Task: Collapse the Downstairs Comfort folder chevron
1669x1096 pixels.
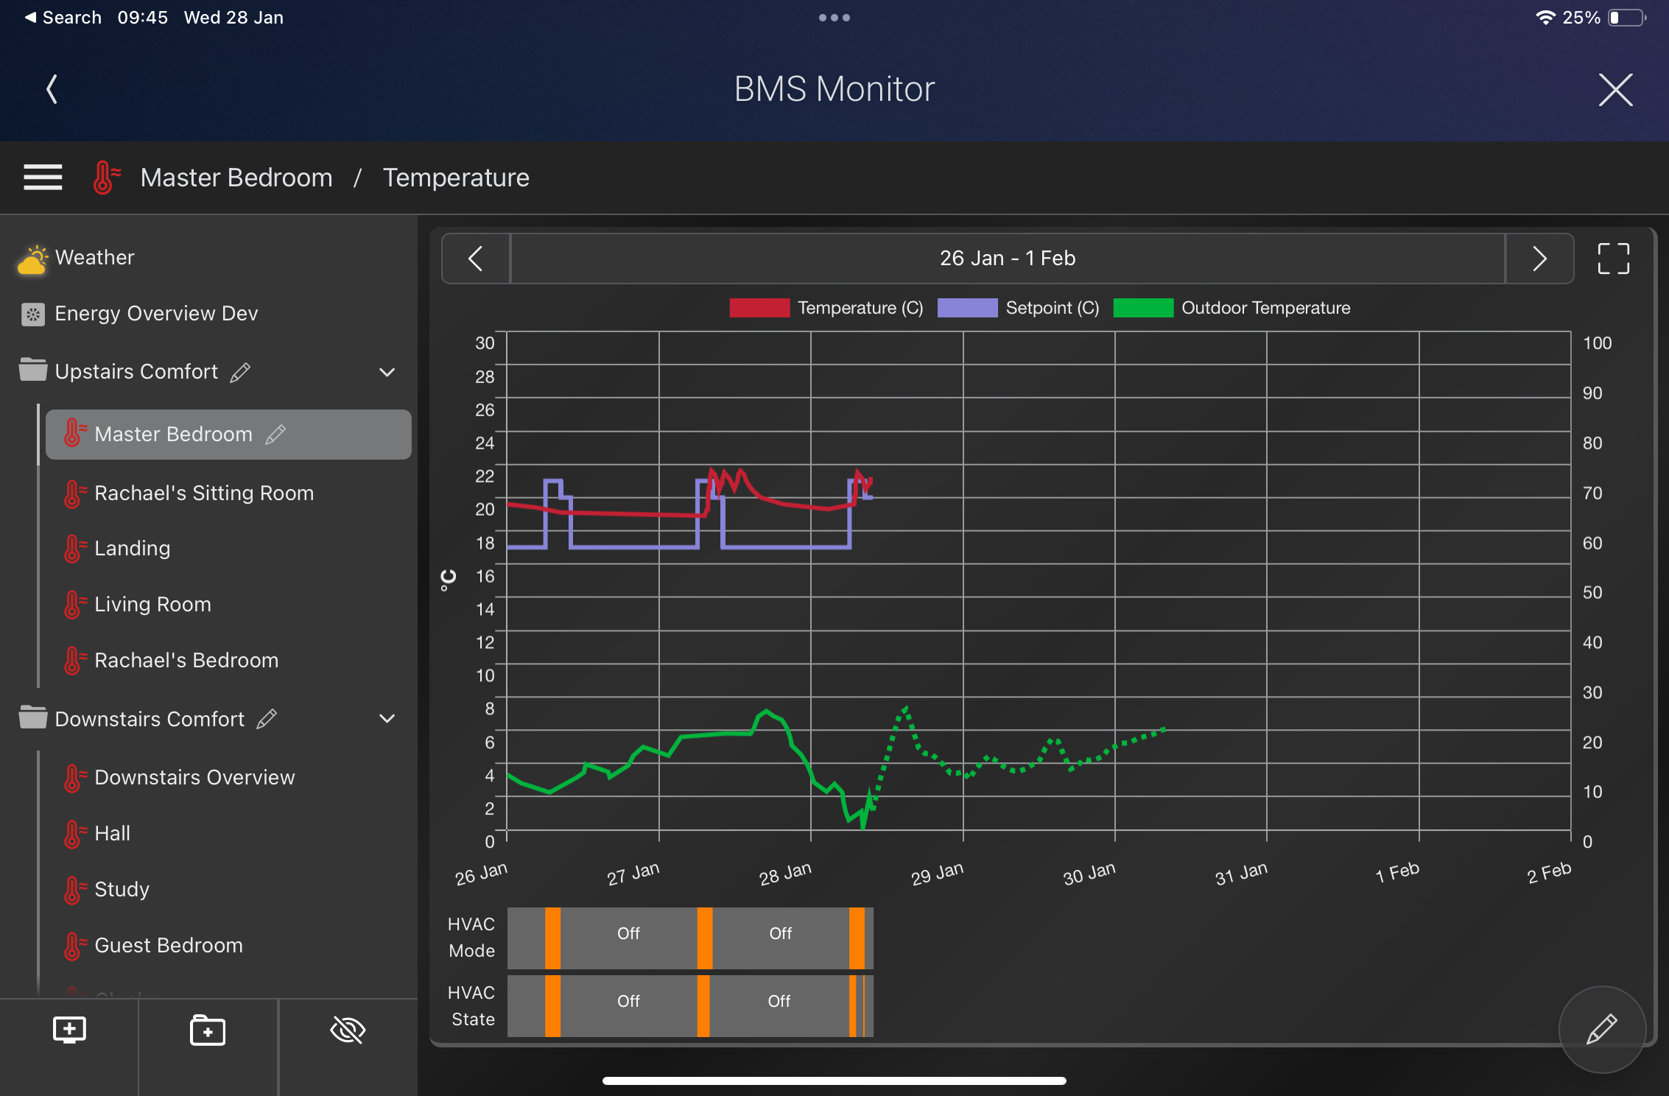Action: [387, 719]
